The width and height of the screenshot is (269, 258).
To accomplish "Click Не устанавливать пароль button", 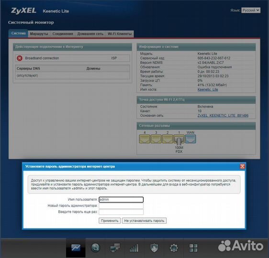I will coord(144,221).
